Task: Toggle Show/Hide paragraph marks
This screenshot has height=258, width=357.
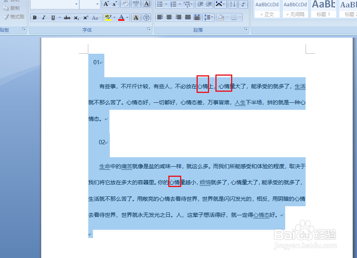Action: (243, 4)
